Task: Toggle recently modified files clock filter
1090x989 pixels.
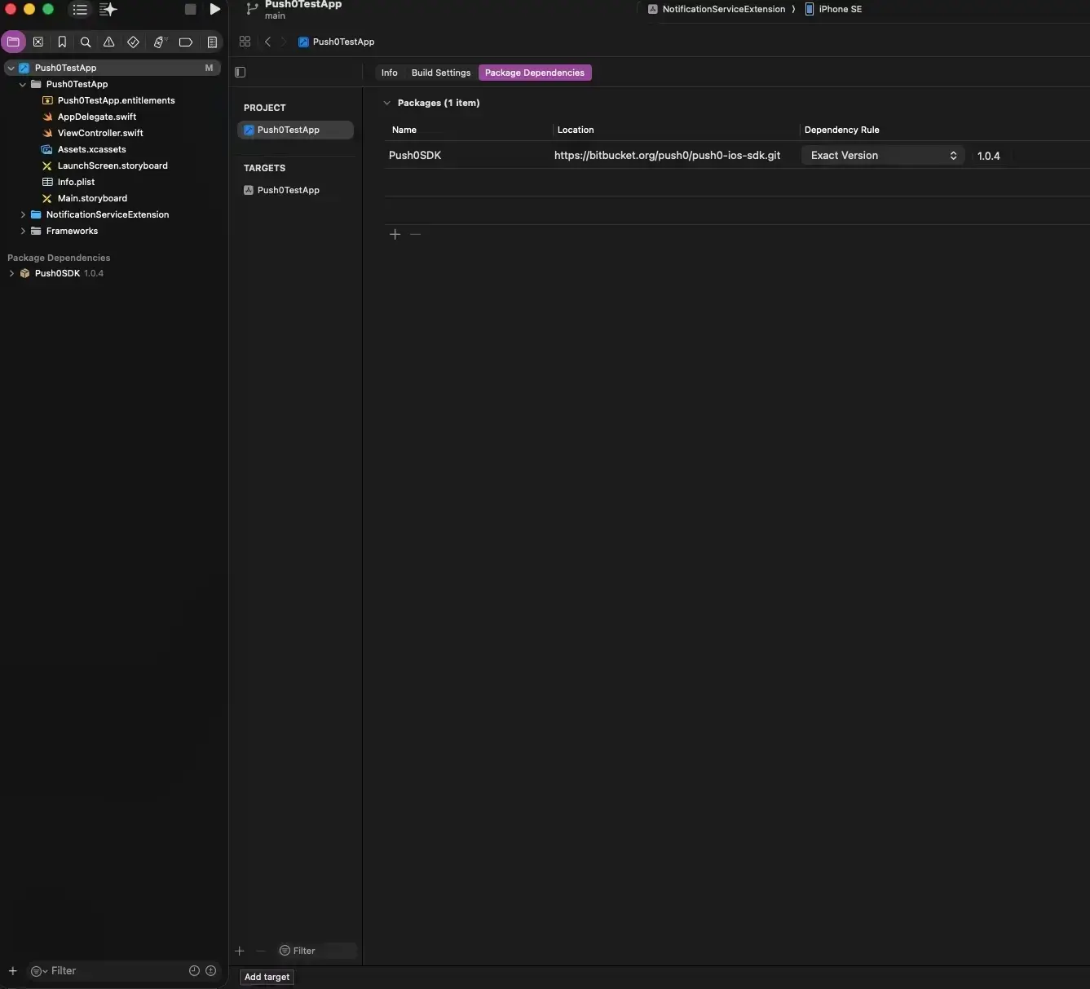Action: [x=194, y=970]
